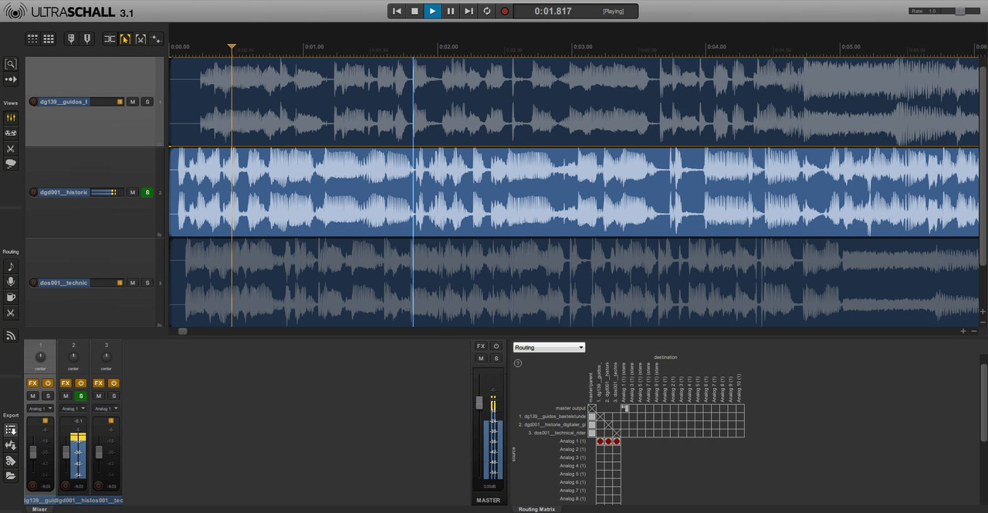The width and height of the screenshot is (988, 513).
Task: Click the waveform render export icon
Action: 11,445
